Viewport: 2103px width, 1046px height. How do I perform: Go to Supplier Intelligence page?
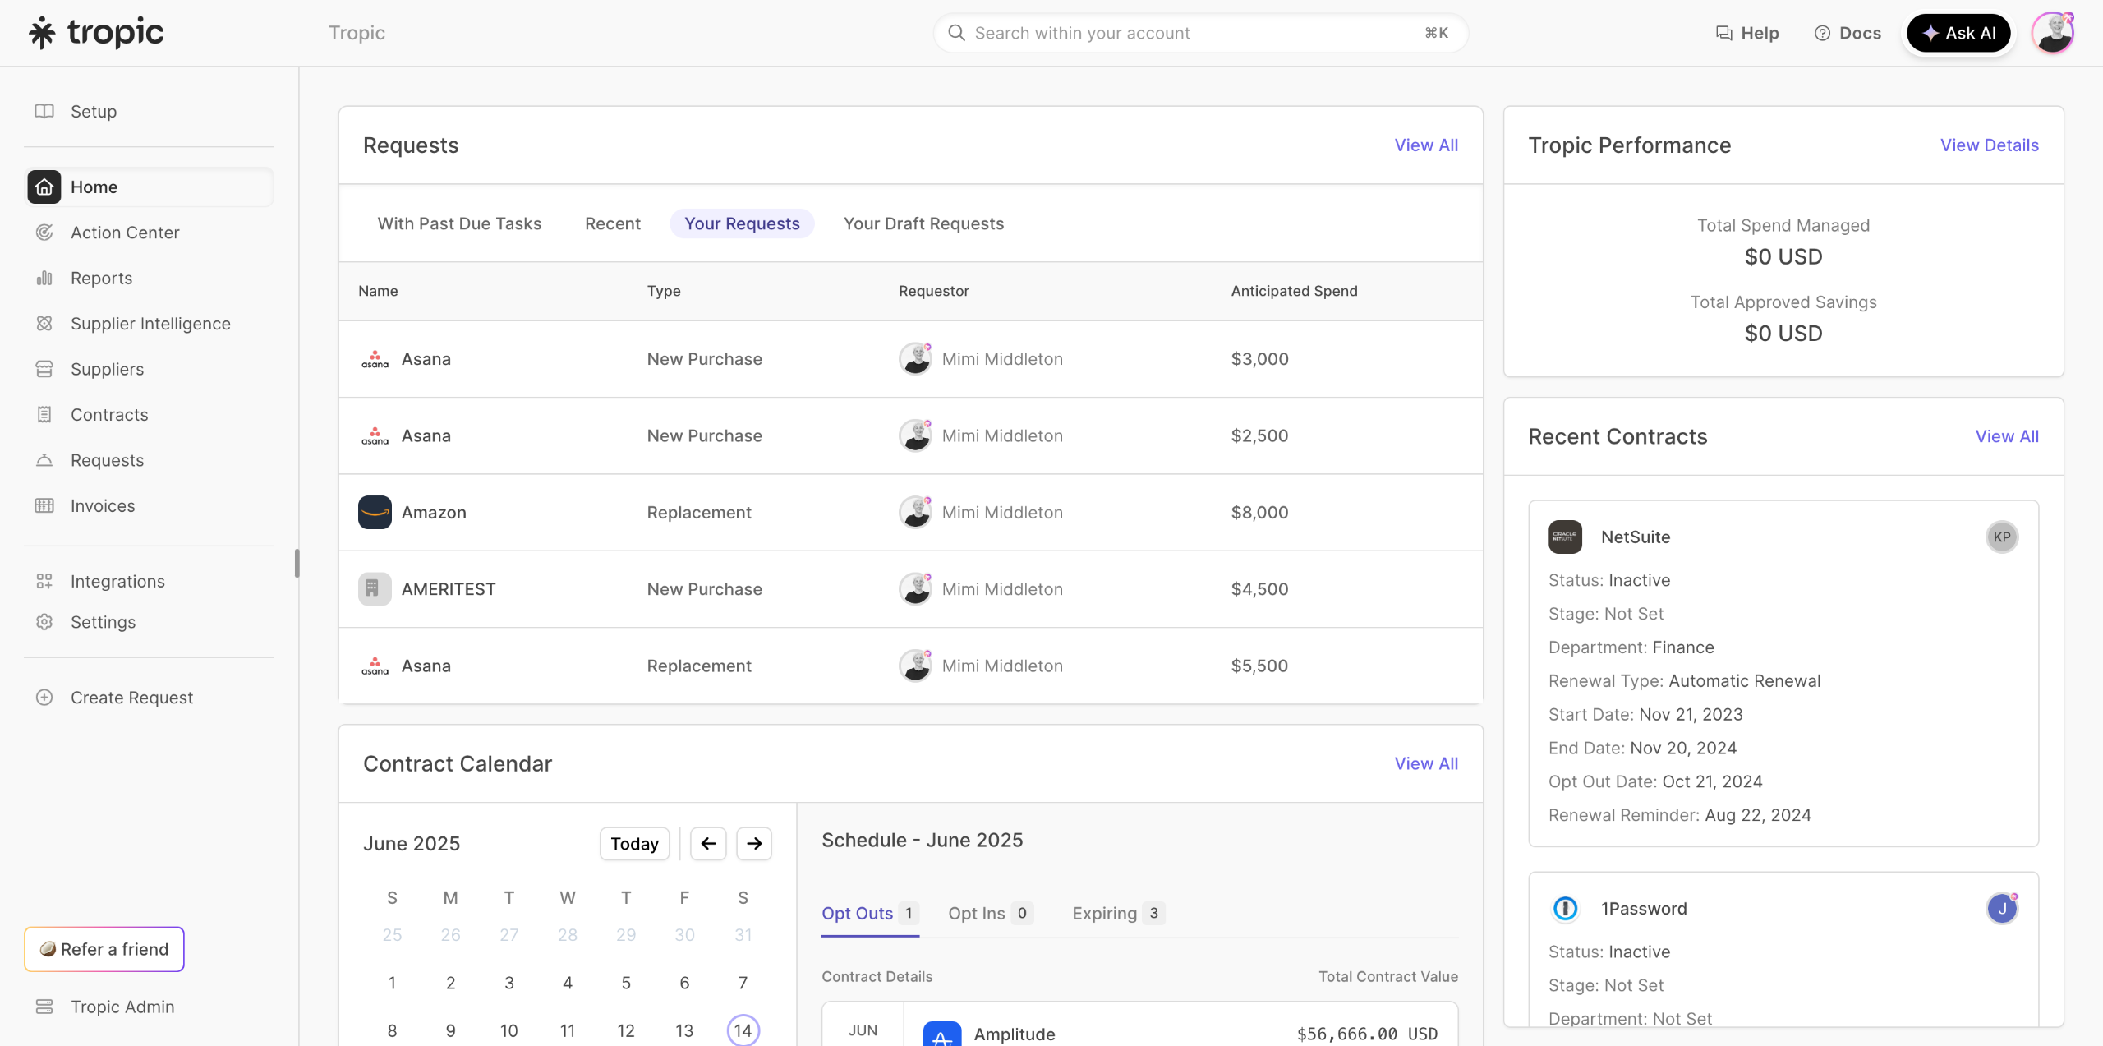[x=150, y=324]
